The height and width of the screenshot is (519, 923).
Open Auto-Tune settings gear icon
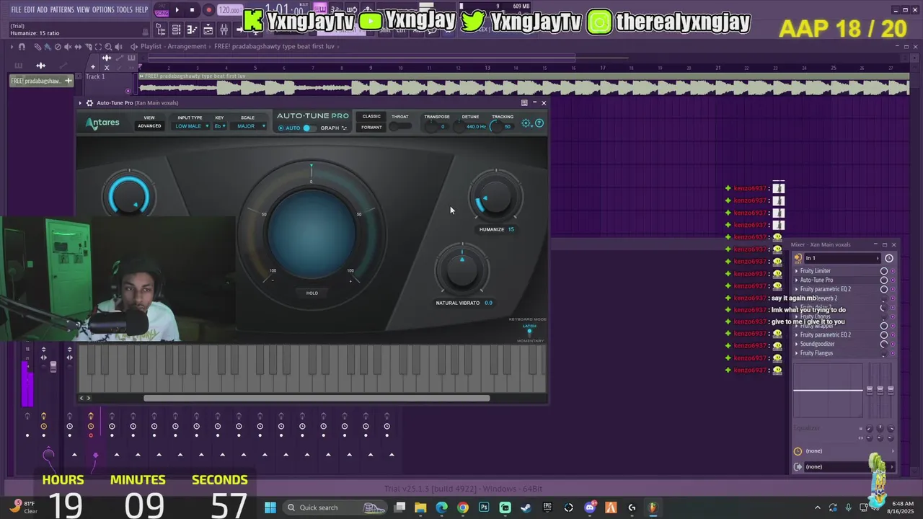coord(526,123)
